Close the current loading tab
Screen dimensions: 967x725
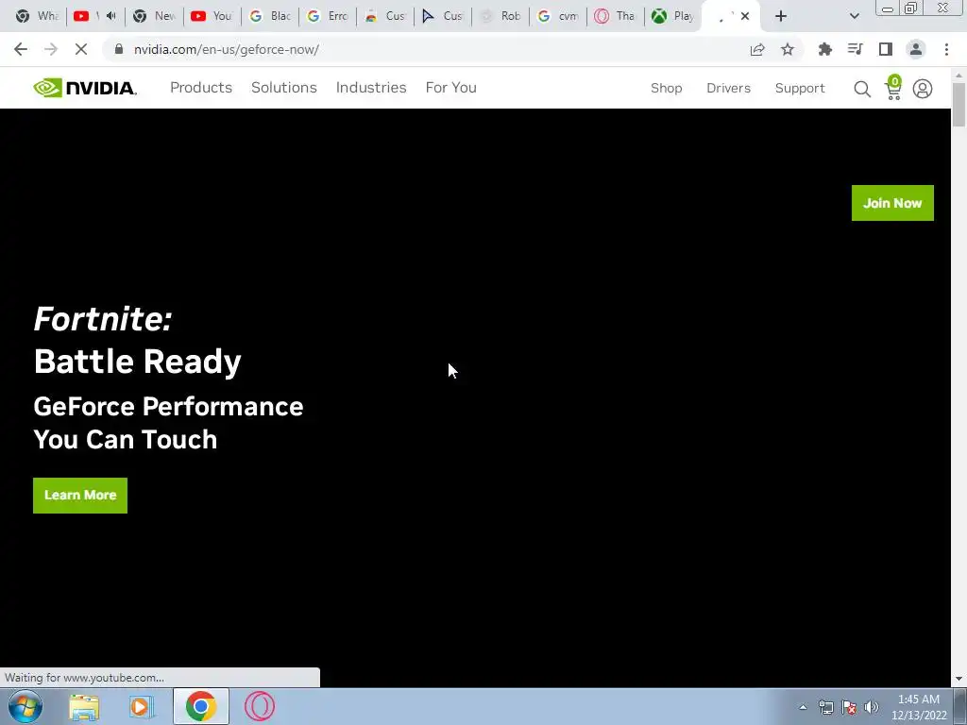click(745, 16)
